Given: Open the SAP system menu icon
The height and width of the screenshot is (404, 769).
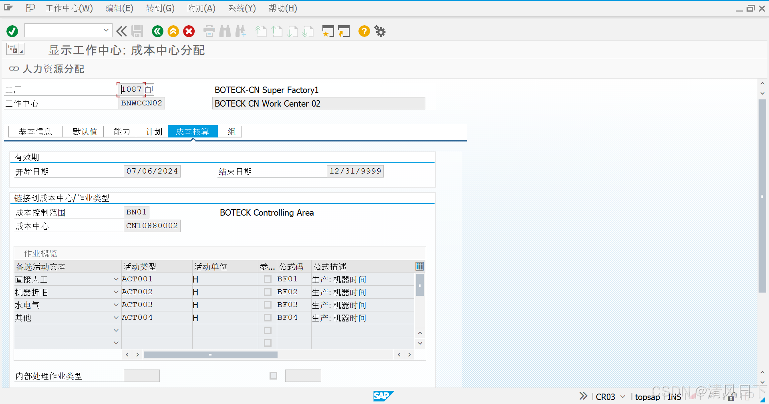Looking at the screenshot, I should coord(8,8).
